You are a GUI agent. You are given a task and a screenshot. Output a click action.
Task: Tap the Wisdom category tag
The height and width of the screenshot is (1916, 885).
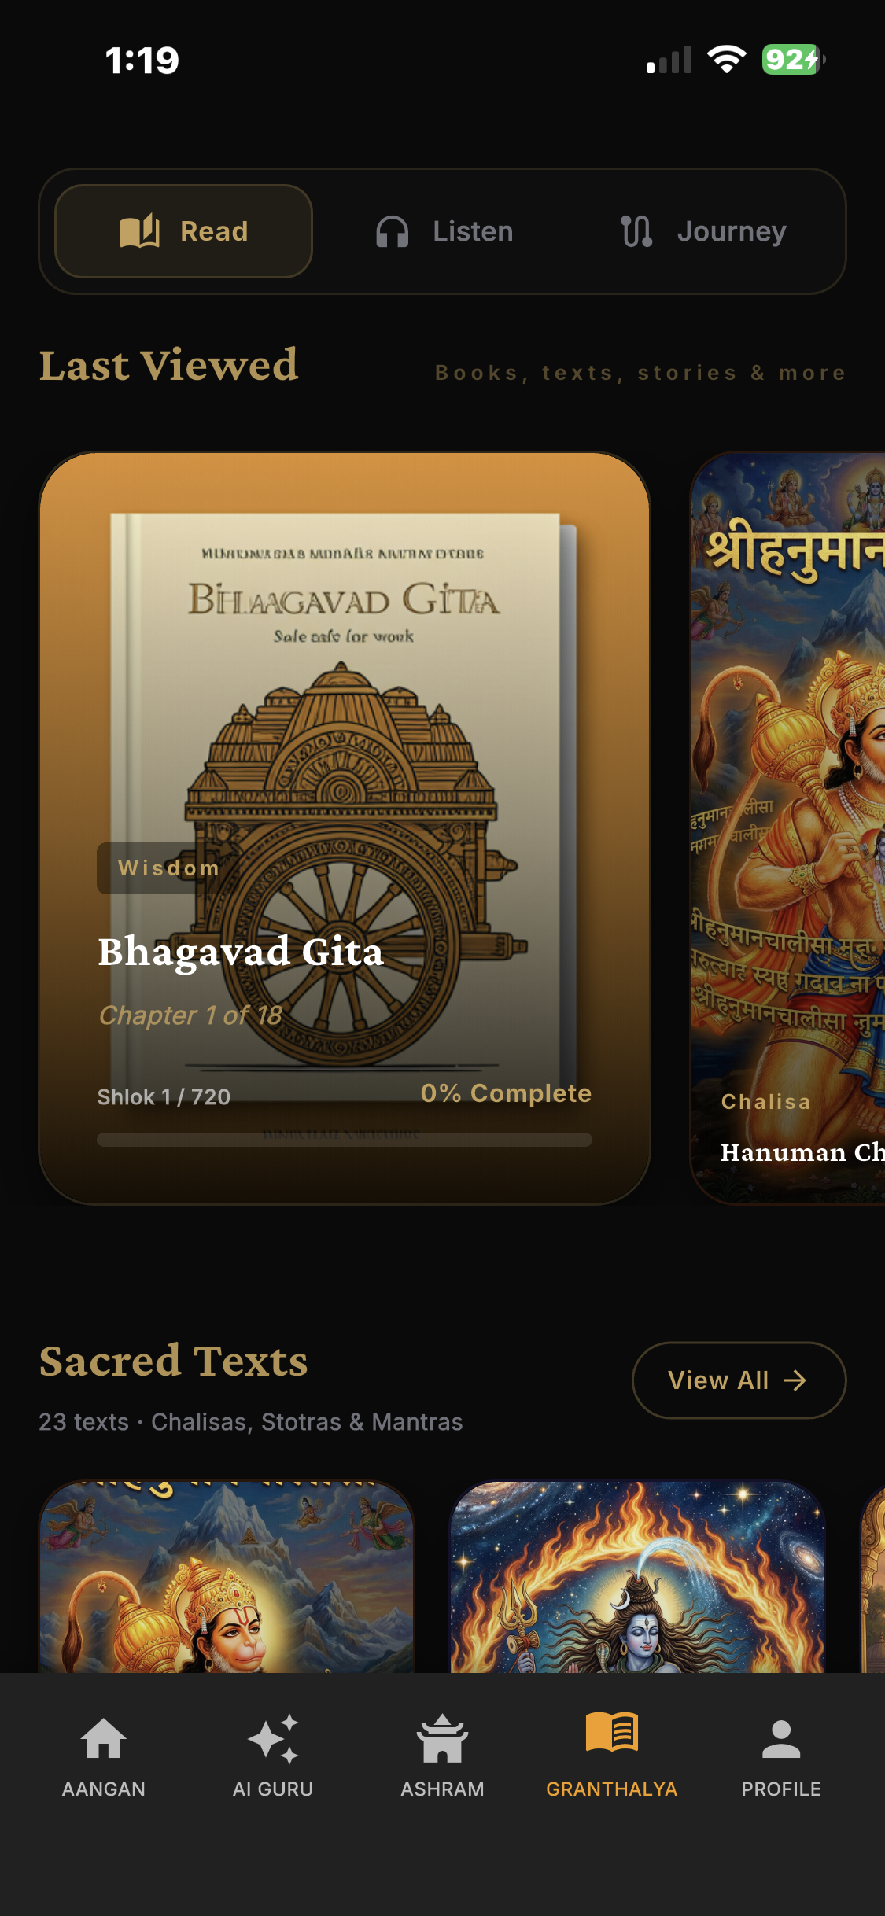coord(168,868)
